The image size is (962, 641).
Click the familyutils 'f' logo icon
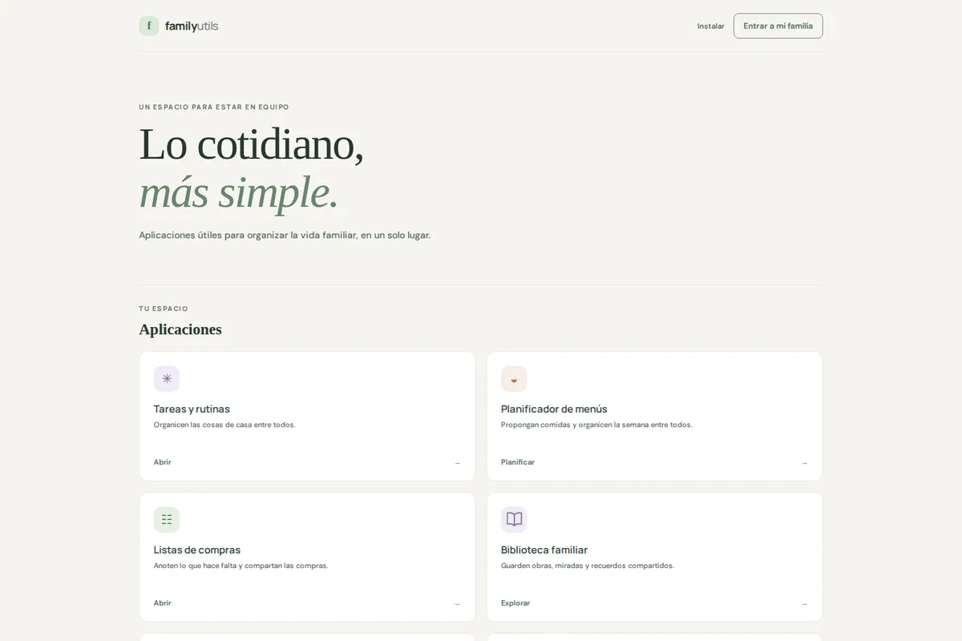click(149, 26)
